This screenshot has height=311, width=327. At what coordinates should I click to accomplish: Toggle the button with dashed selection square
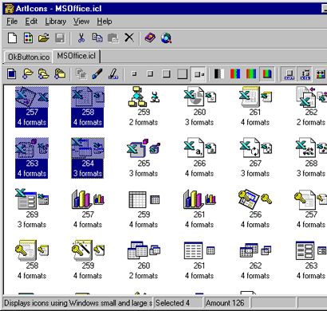pos(305,74)
